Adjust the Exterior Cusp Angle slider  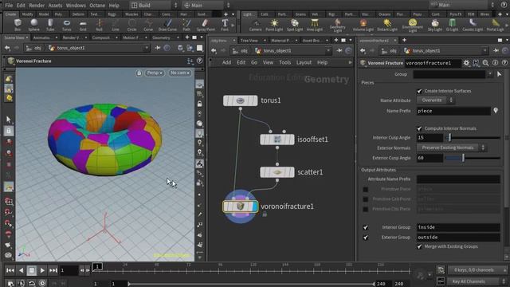click(x=464, y=158)
